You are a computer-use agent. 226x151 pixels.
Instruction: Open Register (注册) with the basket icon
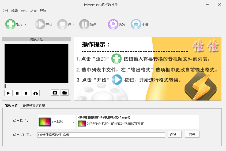136,24
